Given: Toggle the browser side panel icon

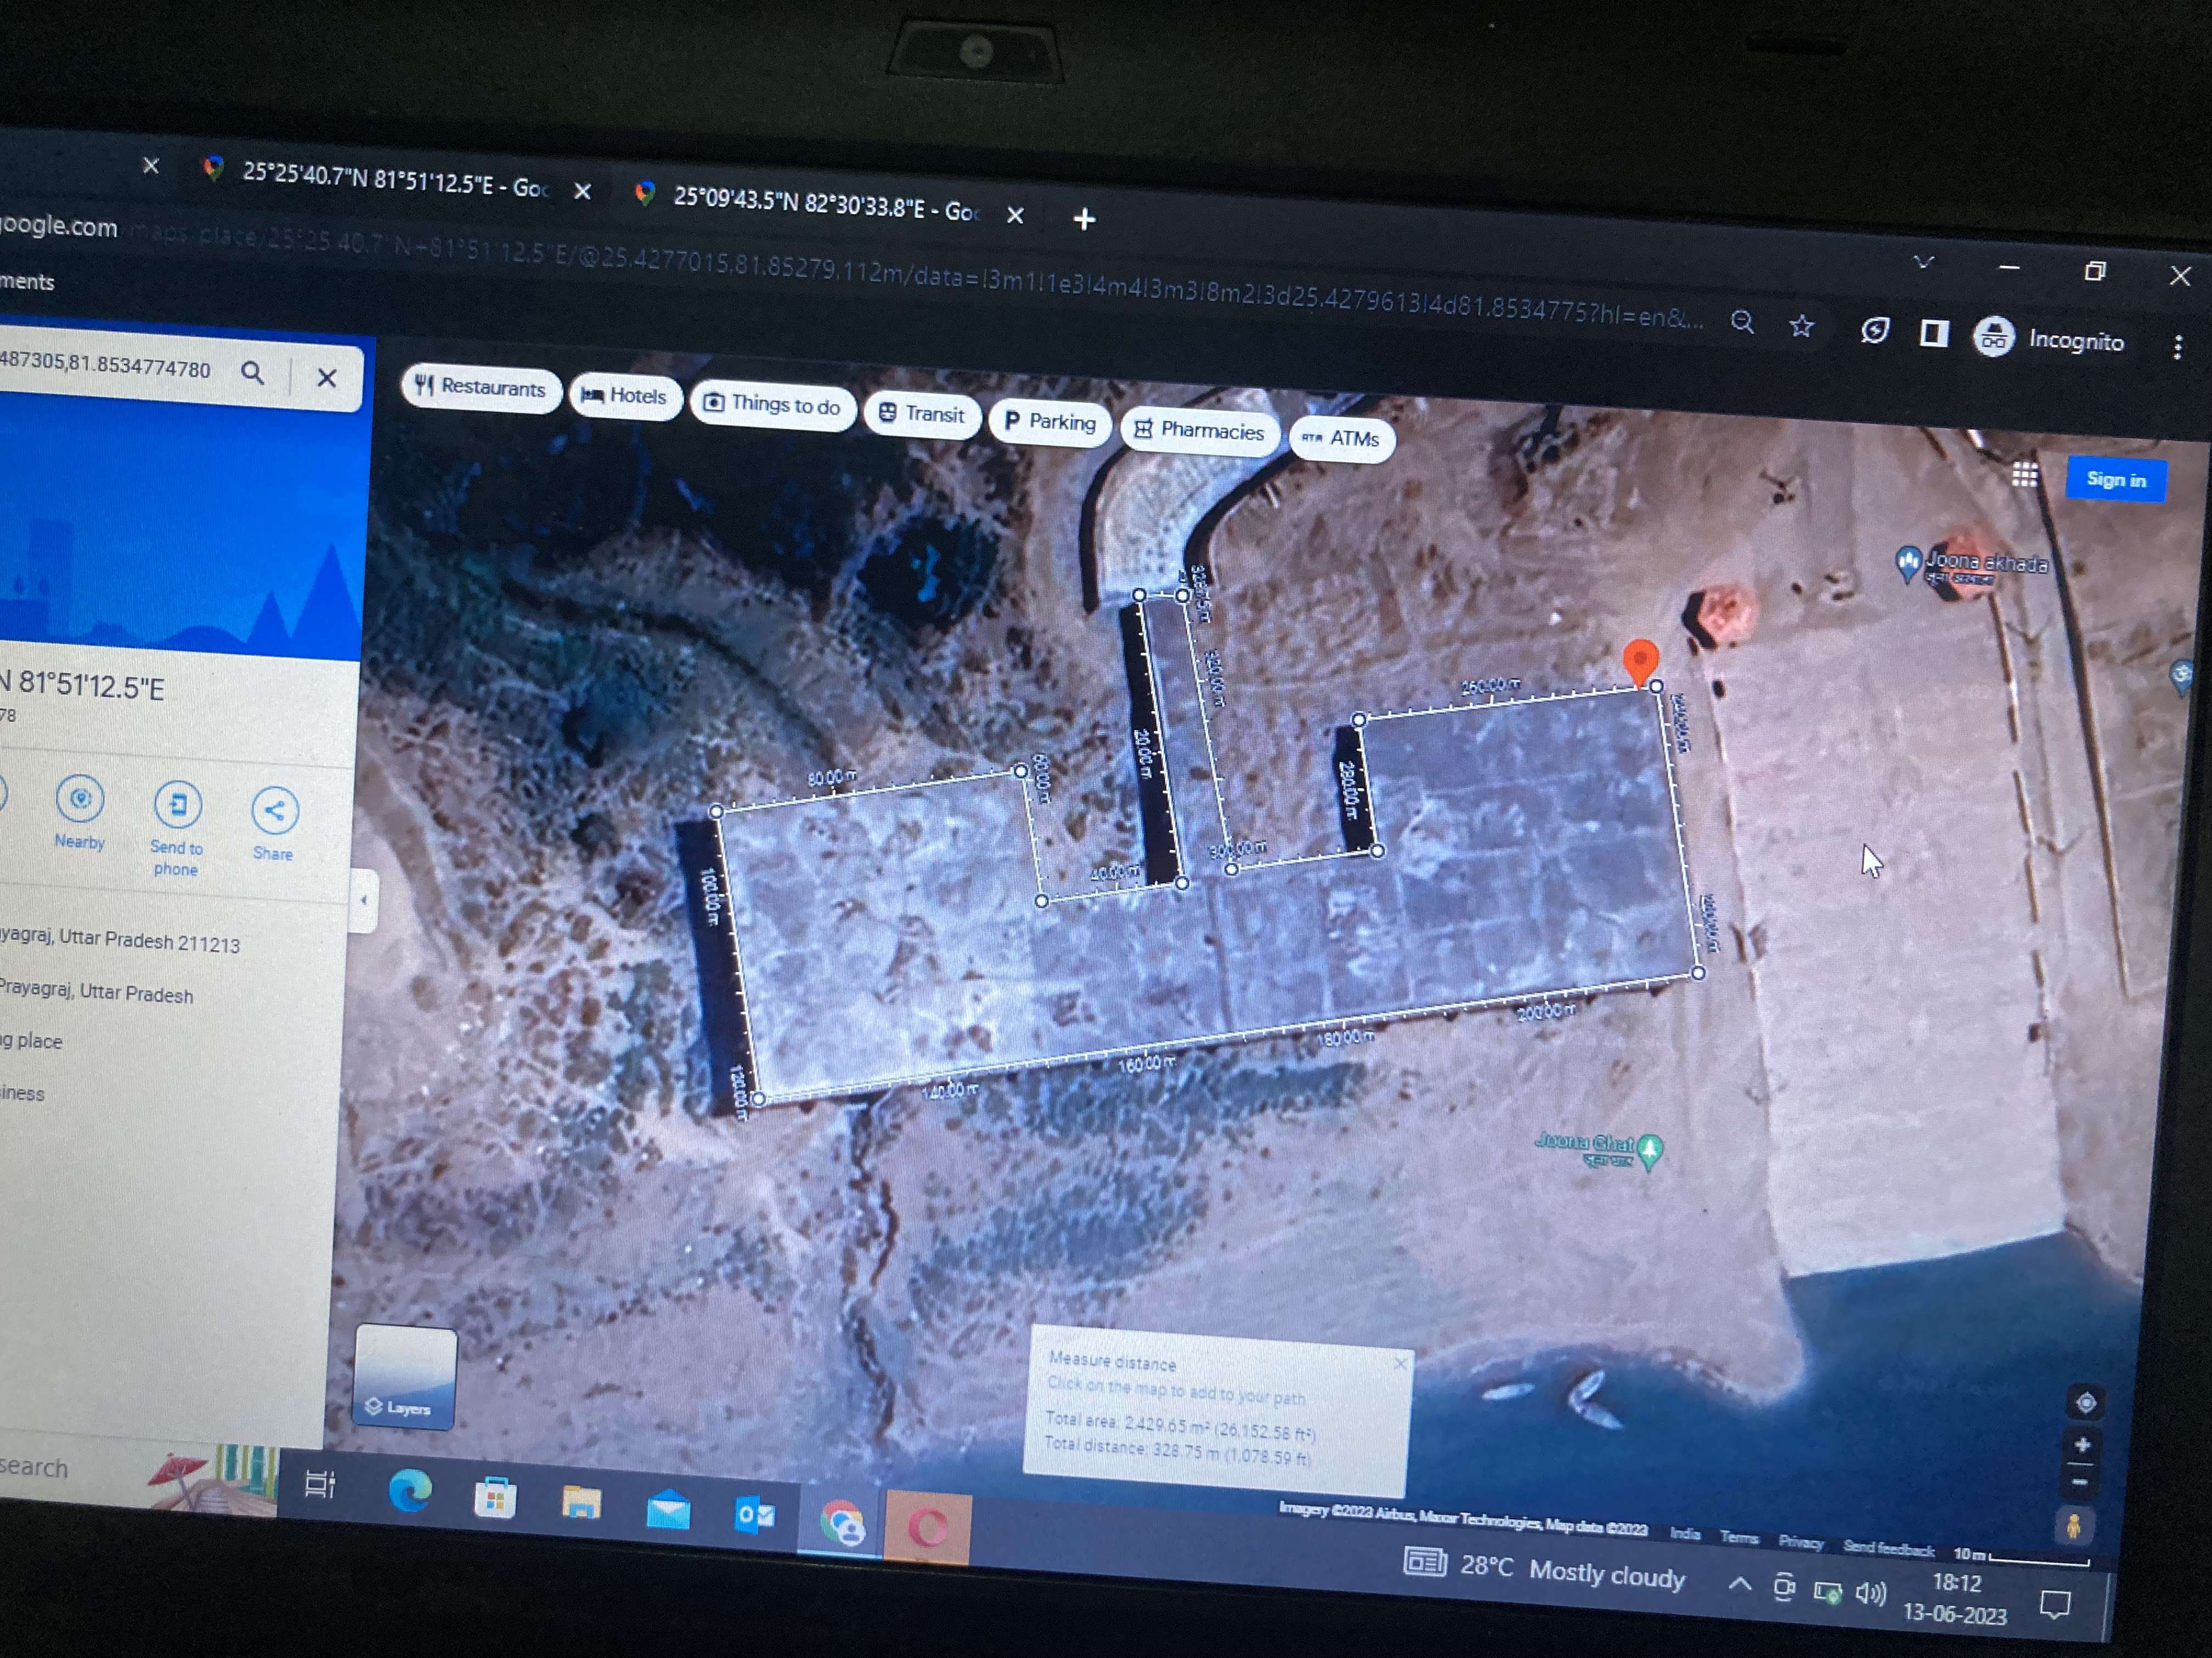Looking at the screenshot, I should click(1934, 334).
